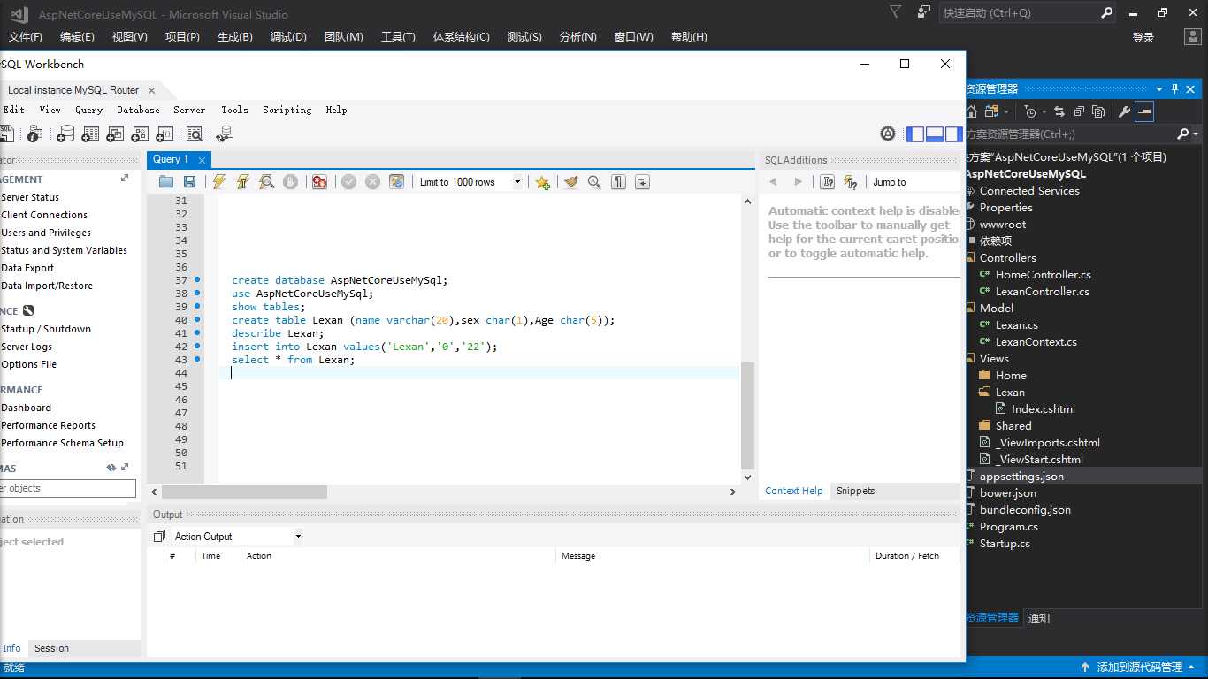The image size is (1208, 679).
Task: Open Client Connections in the navigator
Action: tap(44, 215)
